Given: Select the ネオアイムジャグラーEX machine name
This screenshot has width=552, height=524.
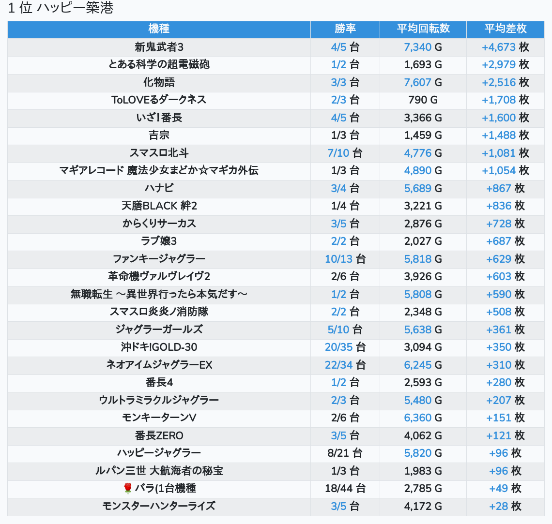Looking at the screenshot, I should [x=159, y=365].
